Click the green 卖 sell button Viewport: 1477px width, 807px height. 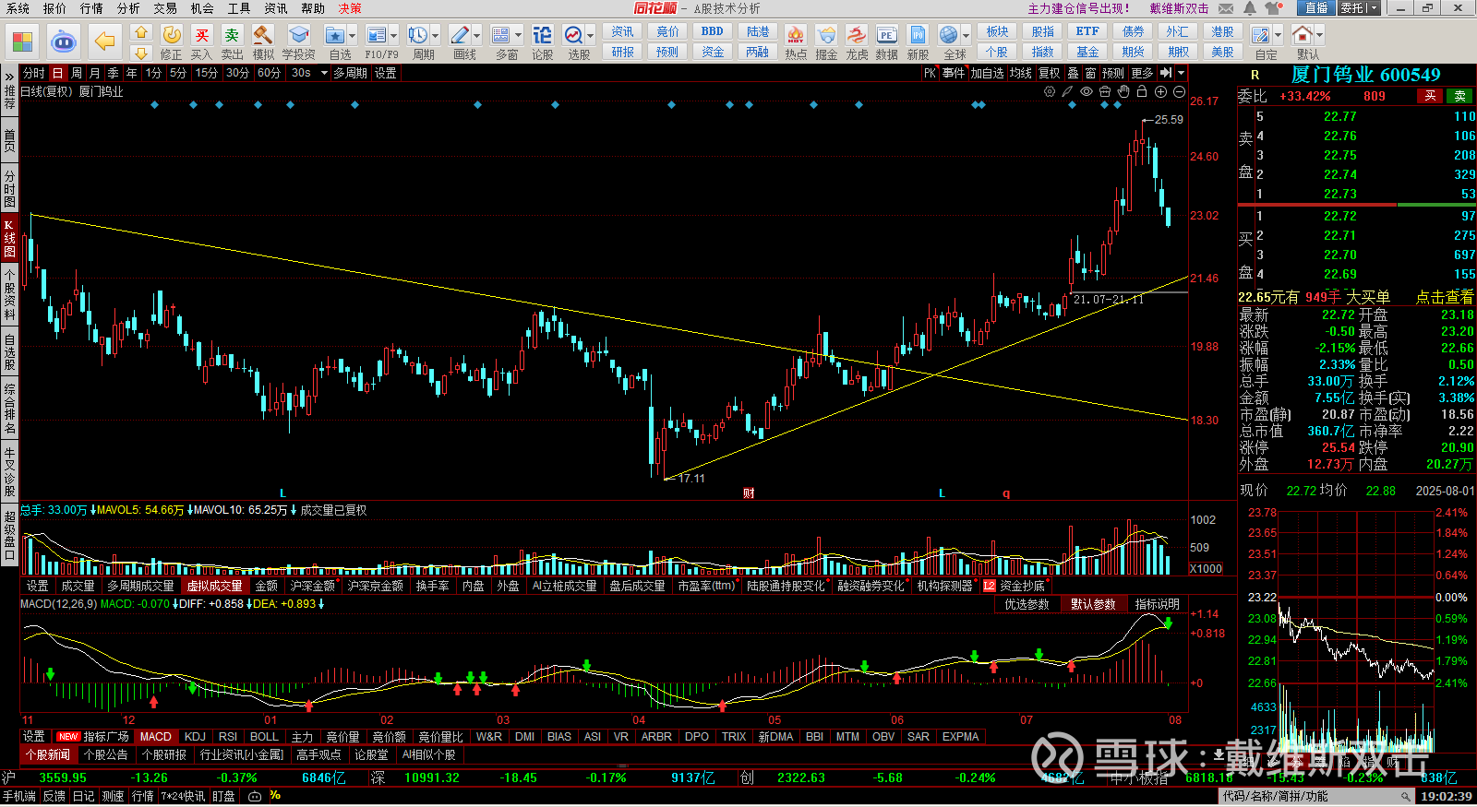[1460, 96]
